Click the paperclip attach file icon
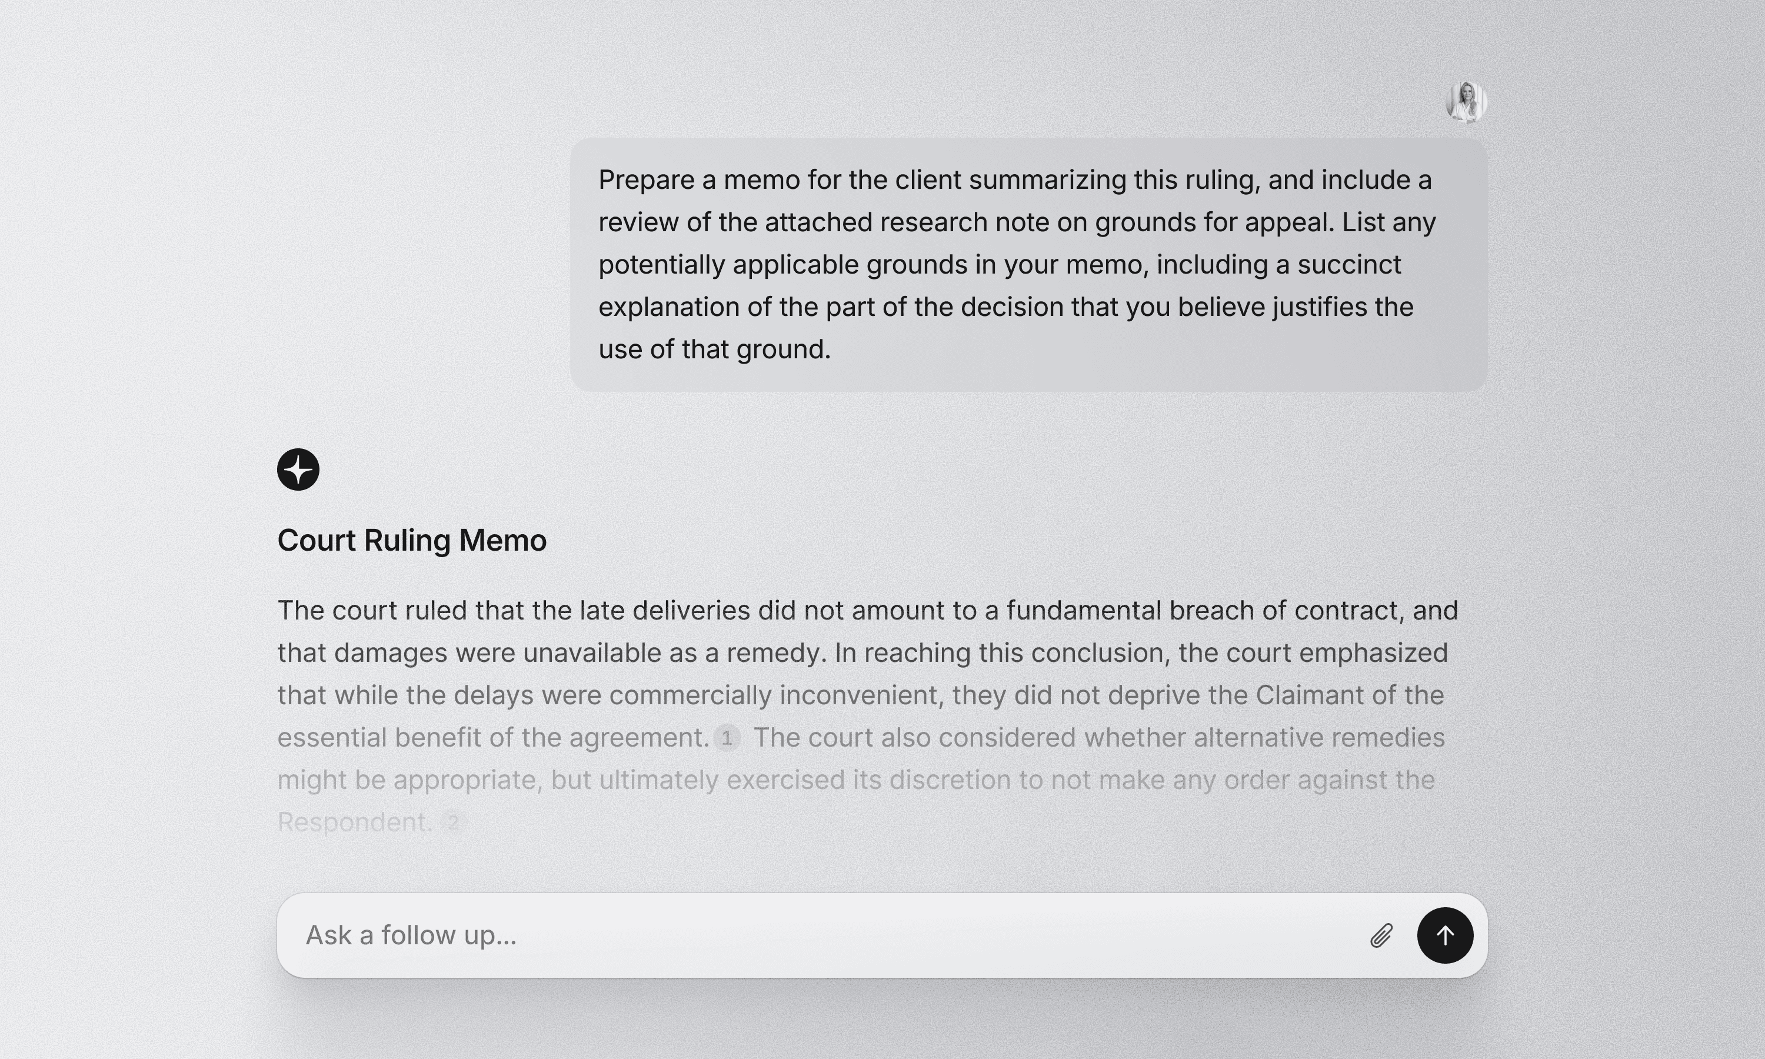Image resolution: width=1765 pixels, height=1059 pixels. (1381, 935)
